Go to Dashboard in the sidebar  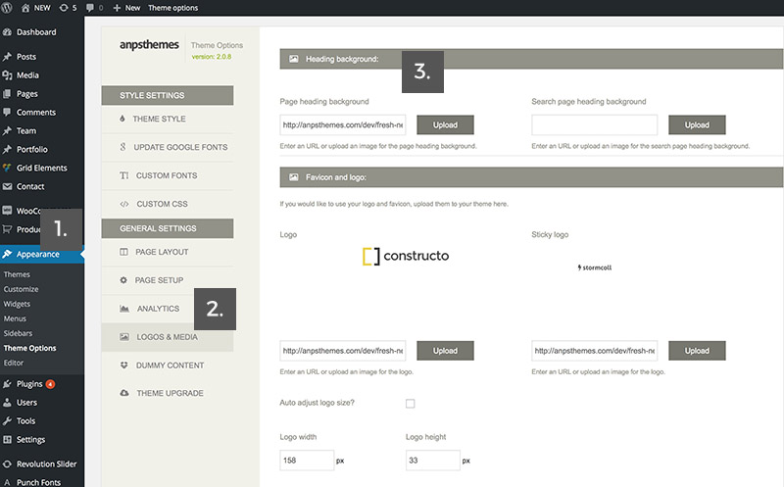(x=36, y=32)
